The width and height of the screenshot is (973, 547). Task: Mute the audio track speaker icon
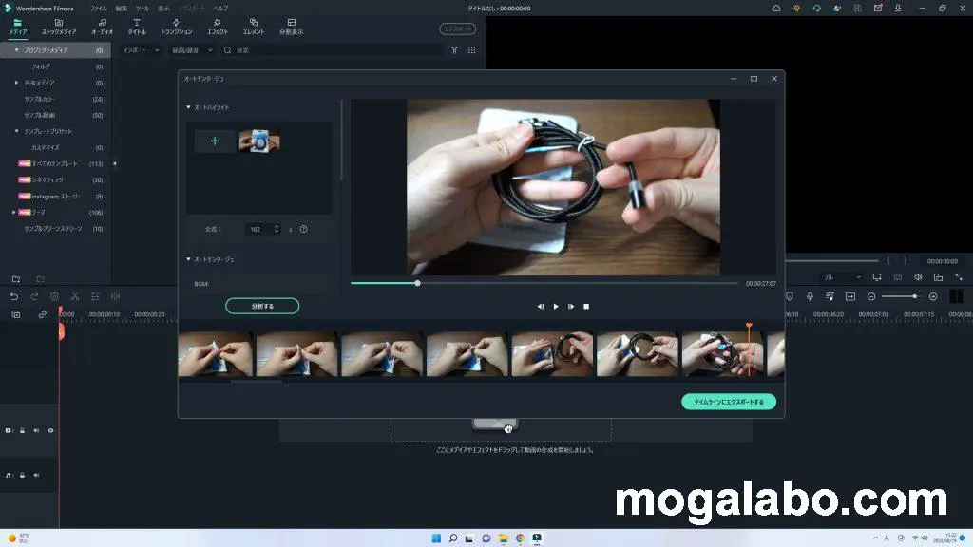pyautogui.click(x=36, y=474)
